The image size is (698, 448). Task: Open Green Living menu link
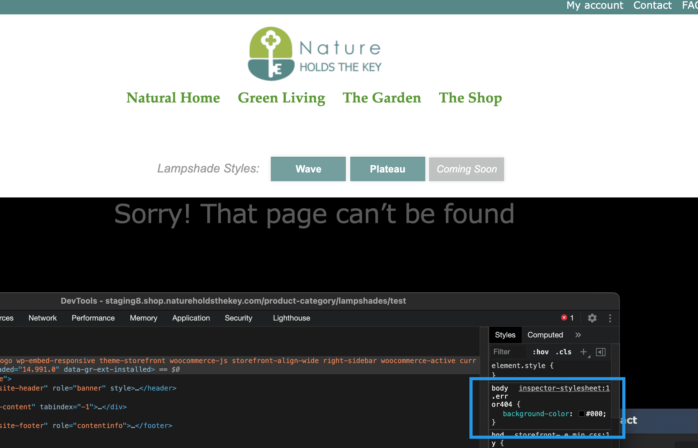click(281, 98)
